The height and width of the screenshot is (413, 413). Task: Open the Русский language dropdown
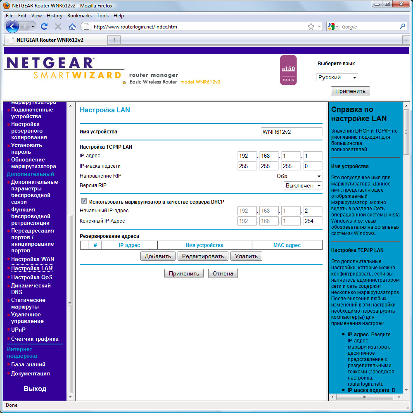pos(337,78)
